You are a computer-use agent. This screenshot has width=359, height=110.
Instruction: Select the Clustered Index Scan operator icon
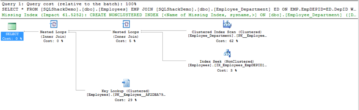point(227,25)
